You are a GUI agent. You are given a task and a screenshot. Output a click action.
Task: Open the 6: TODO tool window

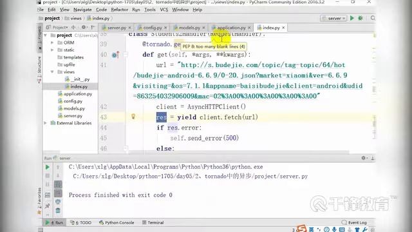81,222
